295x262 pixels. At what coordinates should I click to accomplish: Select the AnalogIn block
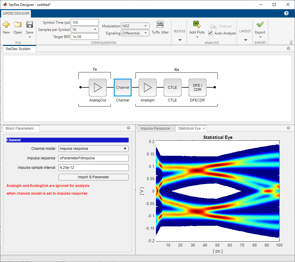(x=147, y=88)
